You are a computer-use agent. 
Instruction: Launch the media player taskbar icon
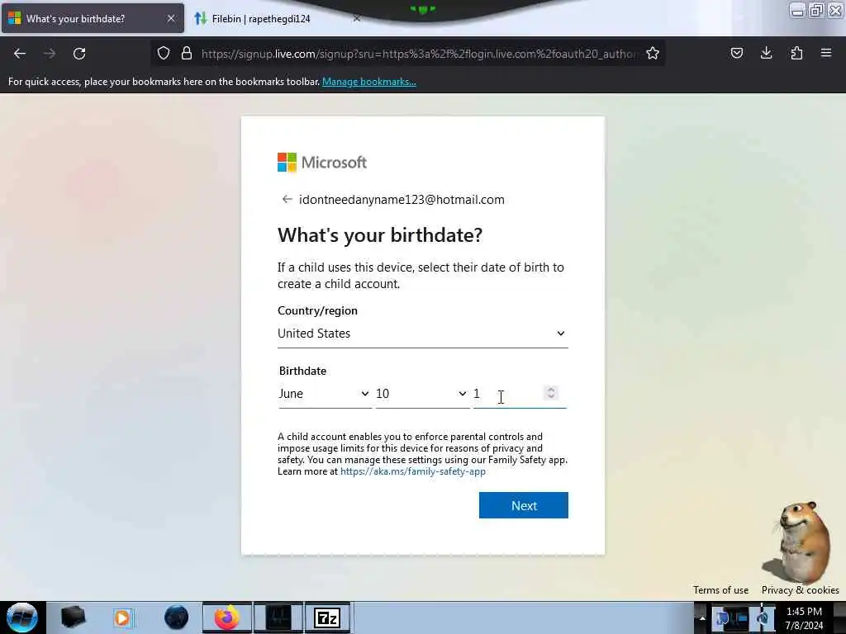[x=122, y=617]
